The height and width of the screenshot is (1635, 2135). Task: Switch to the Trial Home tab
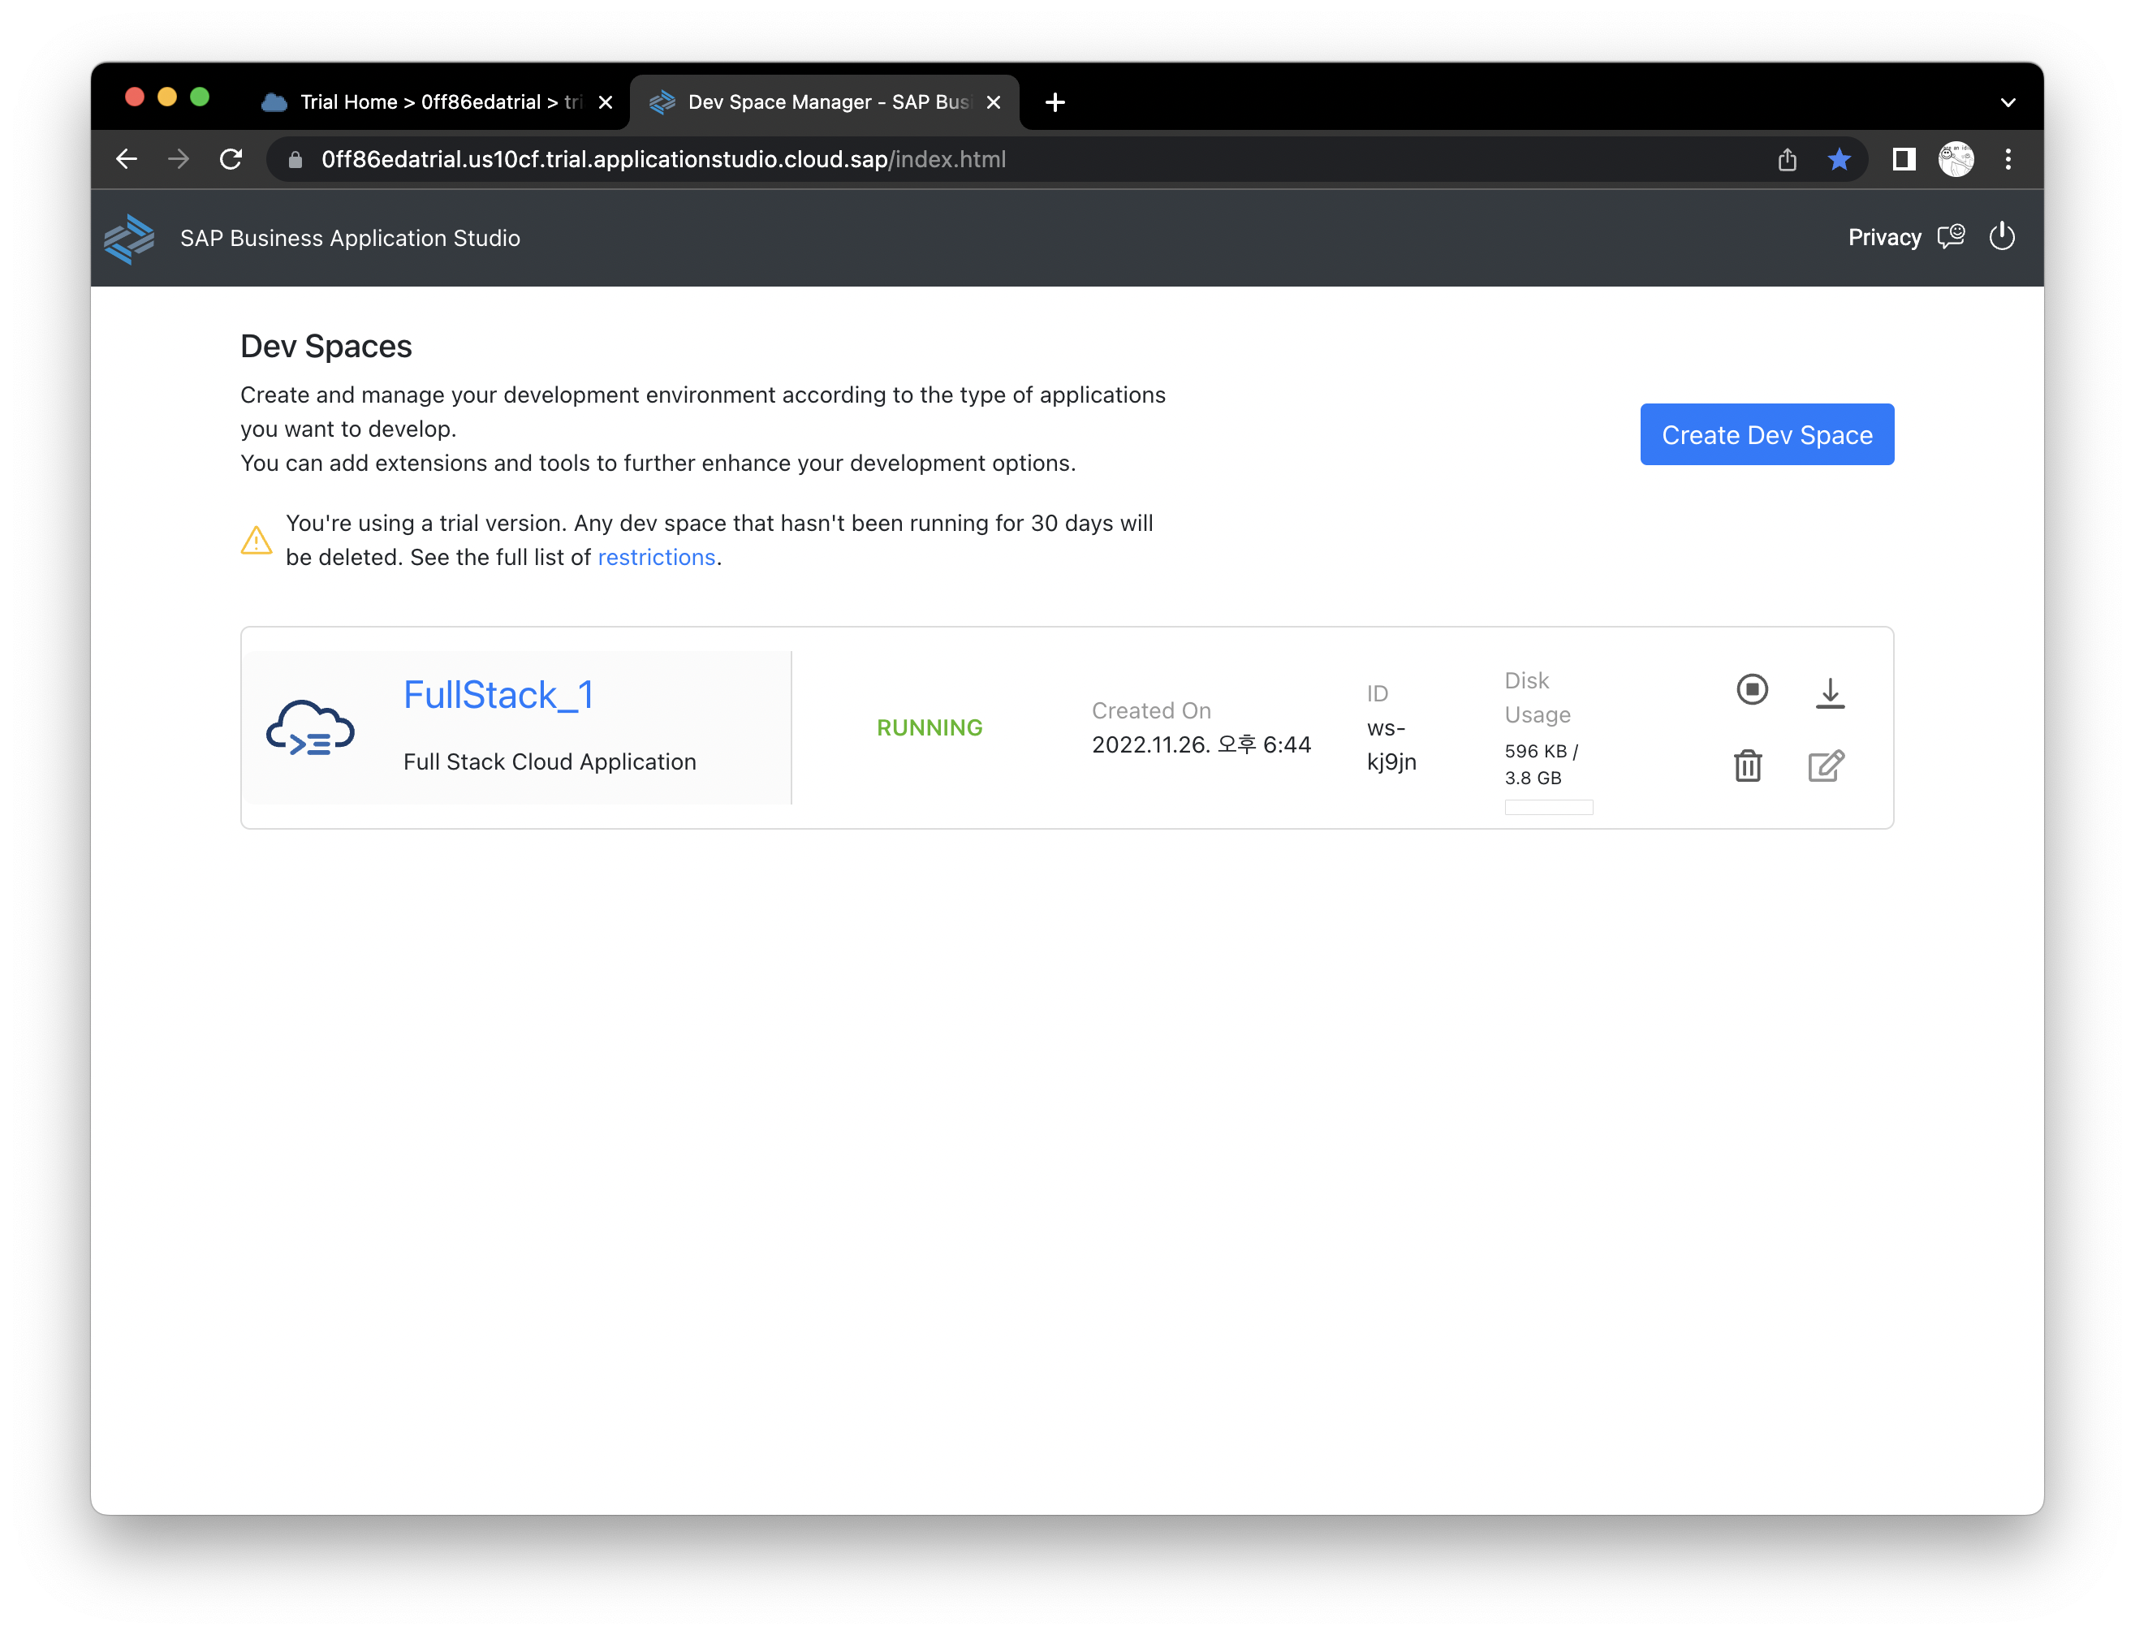coord(428,102)
